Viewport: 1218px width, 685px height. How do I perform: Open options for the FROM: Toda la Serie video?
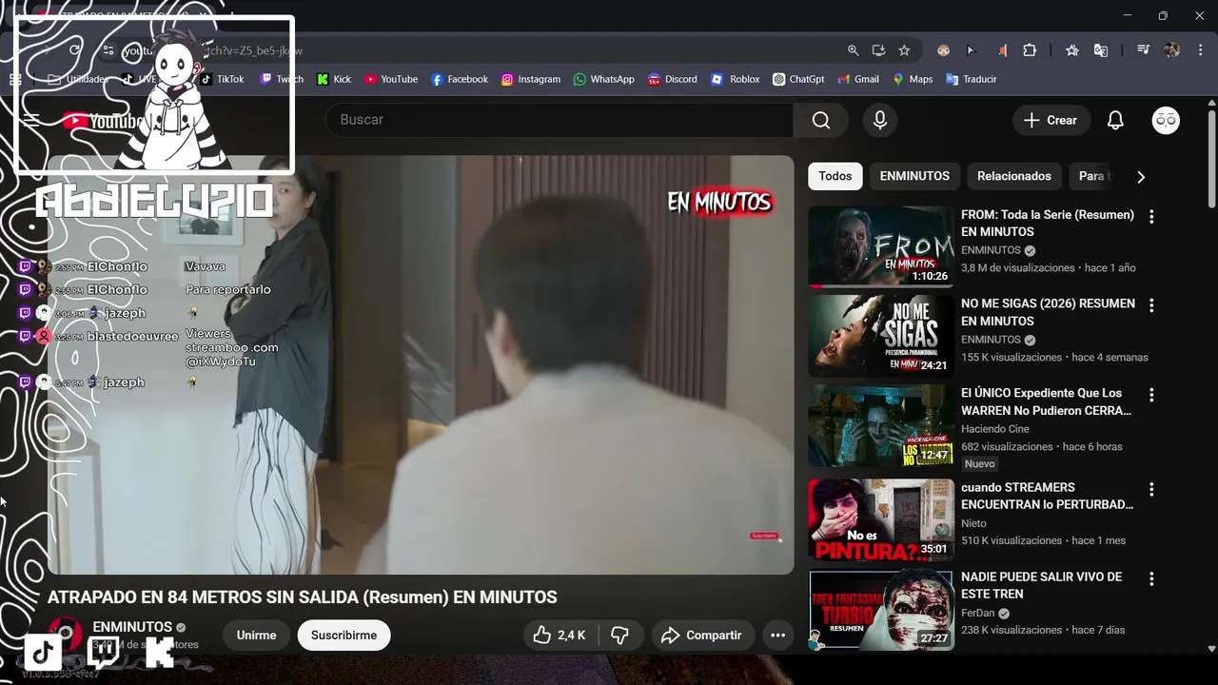point(1151,217)
